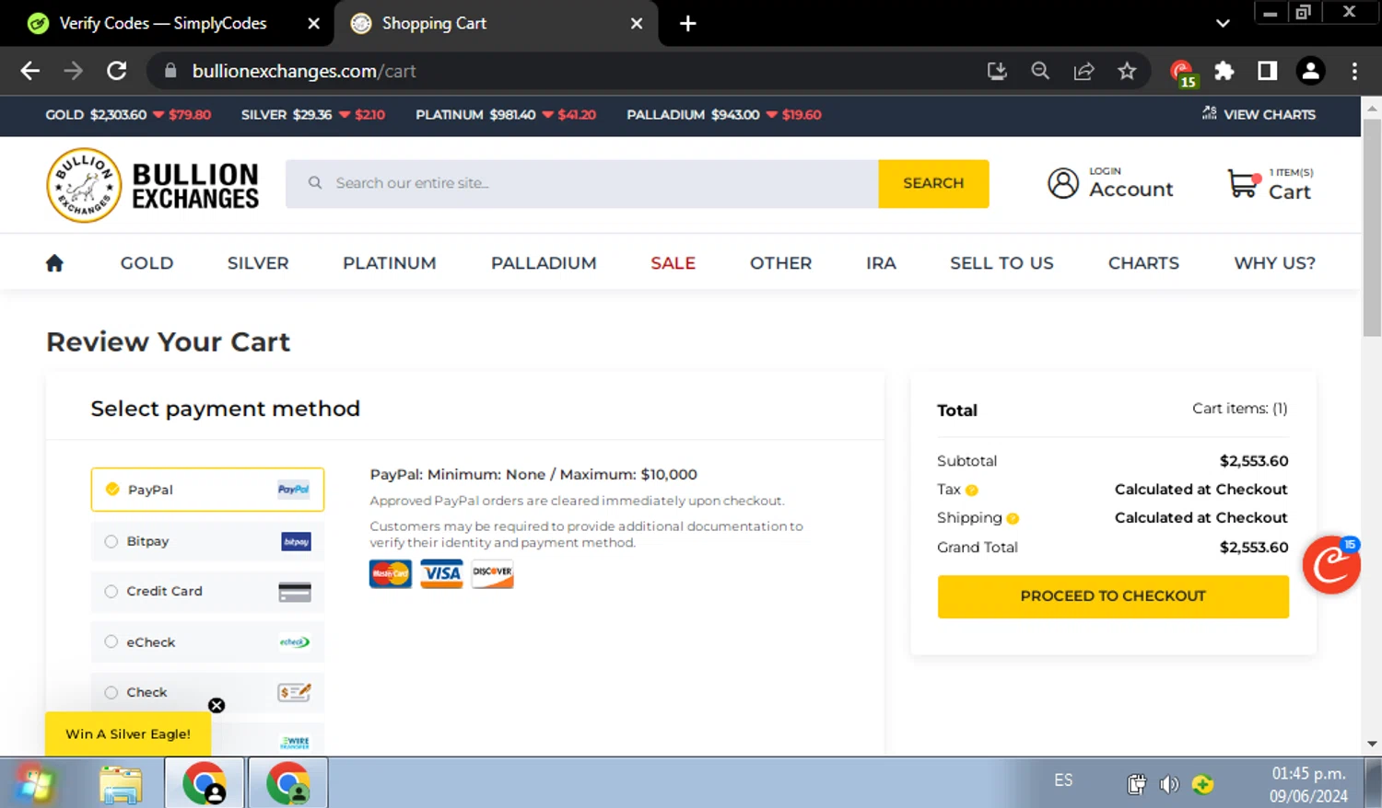This screenshot has height=808, width=1382.
Task: Click the browser forward arrow
Action: (74, 71)
